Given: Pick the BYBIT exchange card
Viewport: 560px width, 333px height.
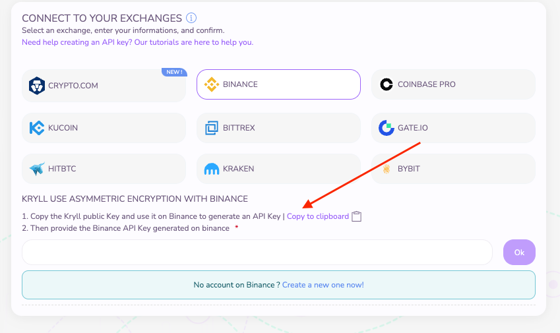Looking at the screenshot, I should [x=453, y=168].
